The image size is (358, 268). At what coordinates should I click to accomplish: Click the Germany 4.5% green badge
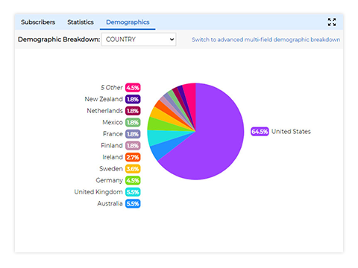pyautogui.click(x=133, y=180)
